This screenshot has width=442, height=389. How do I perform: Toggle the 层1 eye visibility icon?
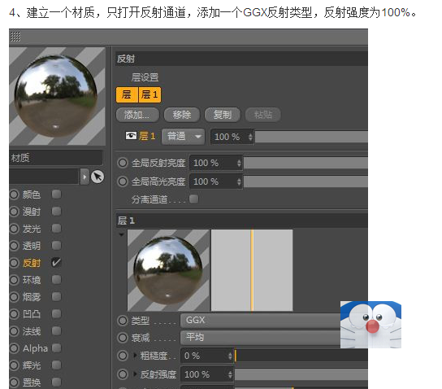tap(131, 136)
